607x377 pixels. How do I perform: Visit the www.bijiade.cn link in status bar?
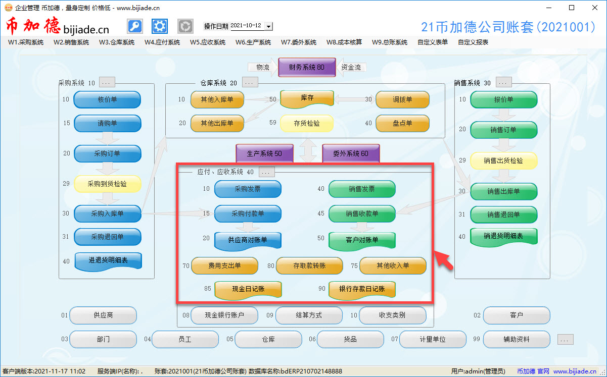(576, 371)
